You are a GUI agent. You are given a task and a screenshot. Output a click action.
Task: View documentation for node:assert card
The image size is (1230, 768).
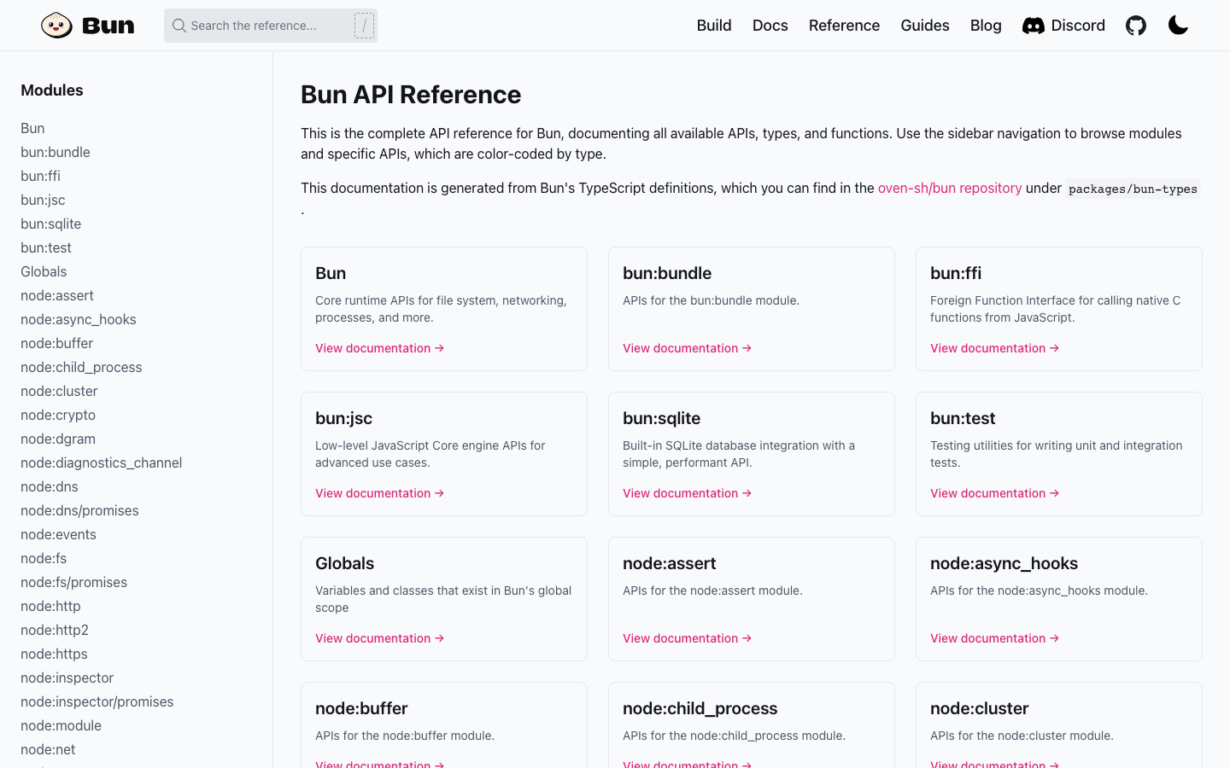click(688, 638)
